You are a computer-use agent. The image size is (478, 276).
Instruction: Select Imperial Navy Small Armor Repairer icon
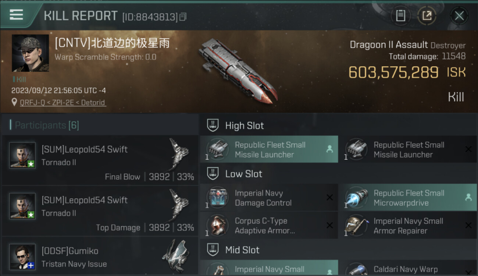click(356, 226)
